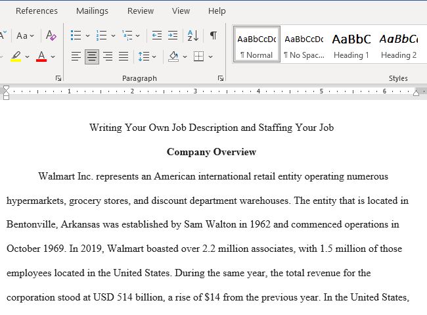This screenshot has width=427, height=315.
Task: Expand the multilevel list dropdown
Action: (138, 36)
